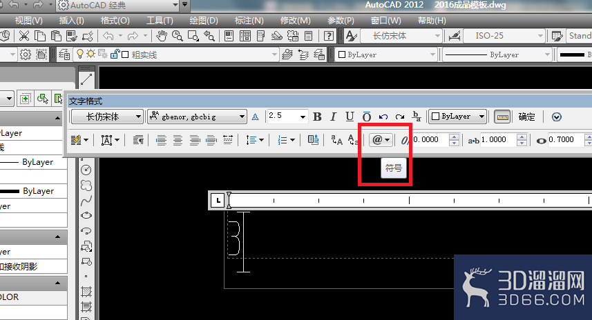The height and width of the screenshot is (320, 592).
Task: Open the ByLayer text color dropdown
Action: (457, 117)
